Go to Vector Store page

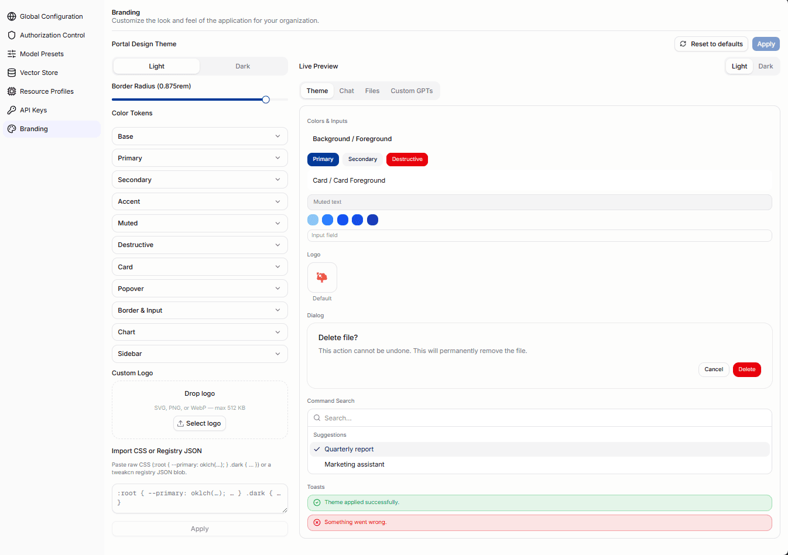52,73
